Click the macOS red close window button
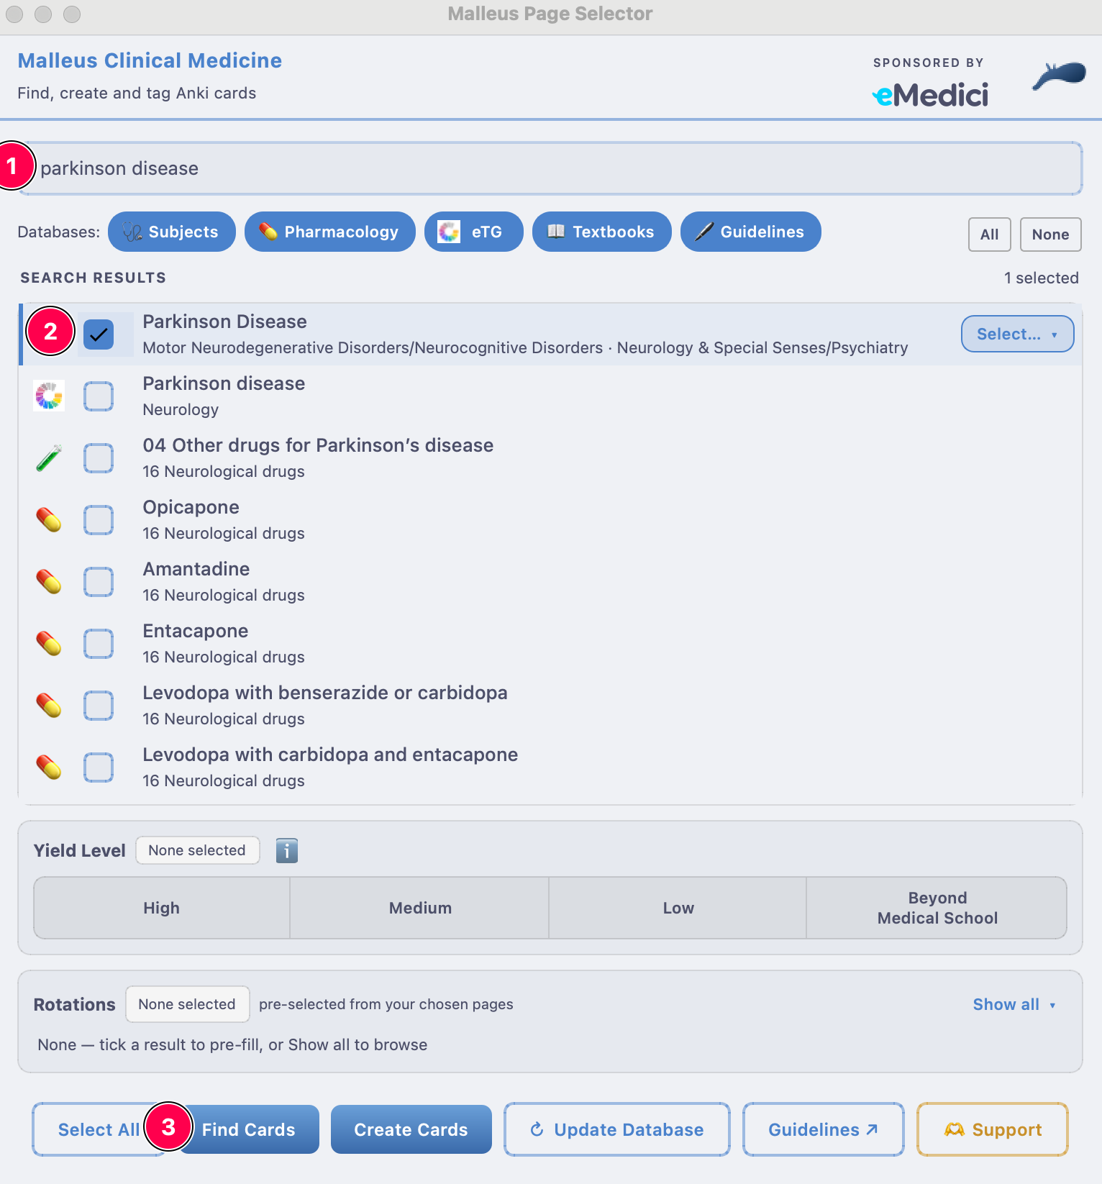The height and width of the screenshot is (1184, 1102). tap(14, 14)
